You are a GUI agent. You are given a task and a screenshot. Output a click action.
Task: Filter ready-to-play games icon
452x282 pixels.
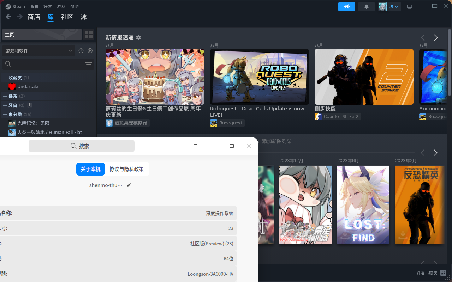tap(90, 51)
